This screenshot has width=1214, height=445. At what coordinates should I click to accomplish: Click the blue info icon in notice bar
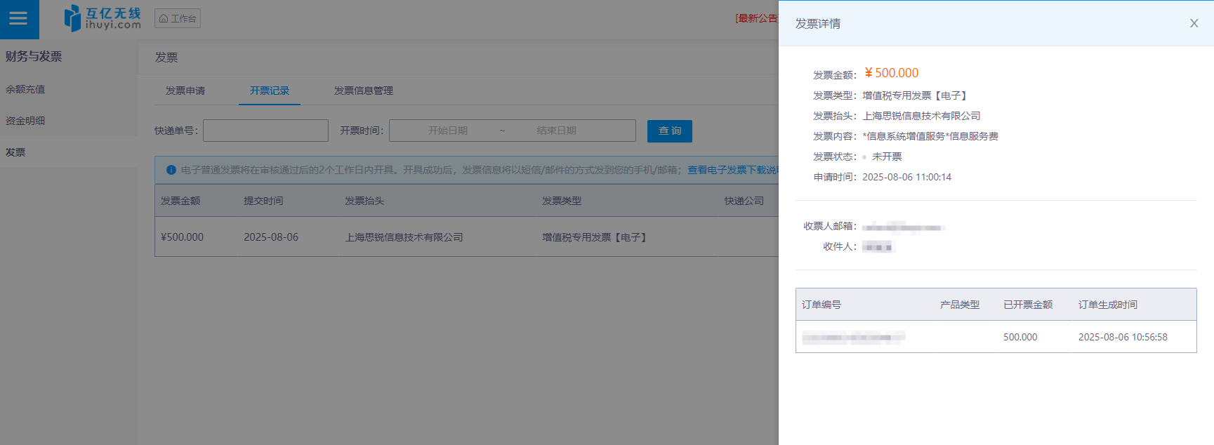pyautogui.click(x=171, y=170)
